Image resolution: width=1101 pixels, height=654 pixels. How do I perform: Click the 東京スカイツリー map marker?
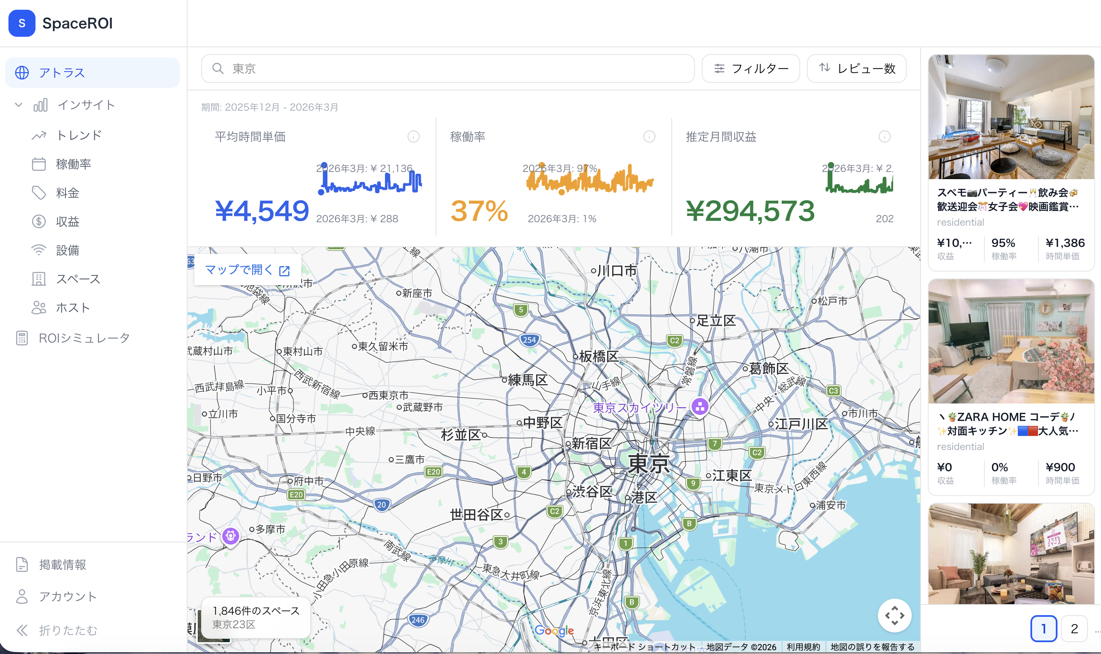700,406
